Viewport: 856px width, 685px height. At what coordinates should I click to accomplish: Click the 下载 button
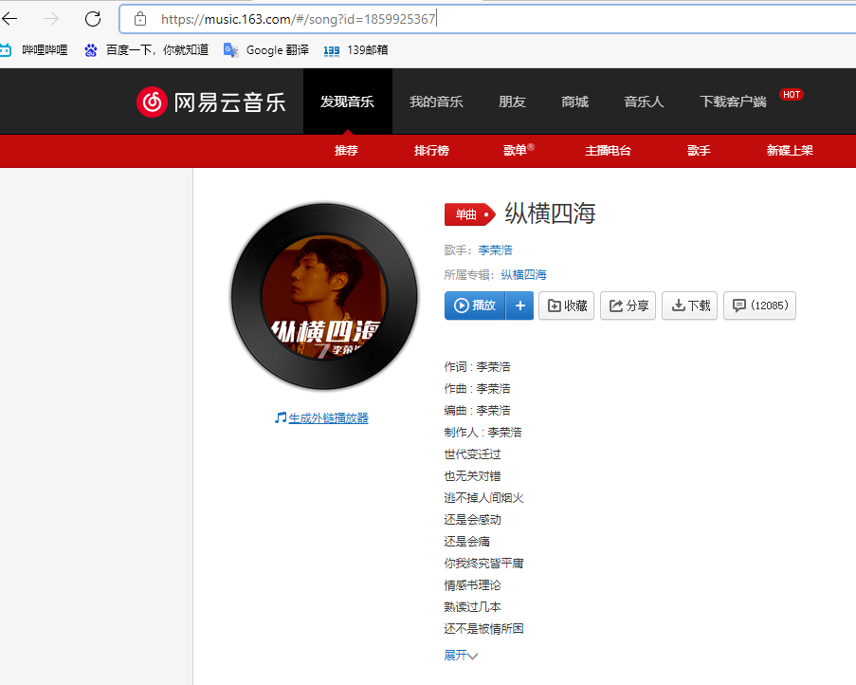(x=689, y=305)
